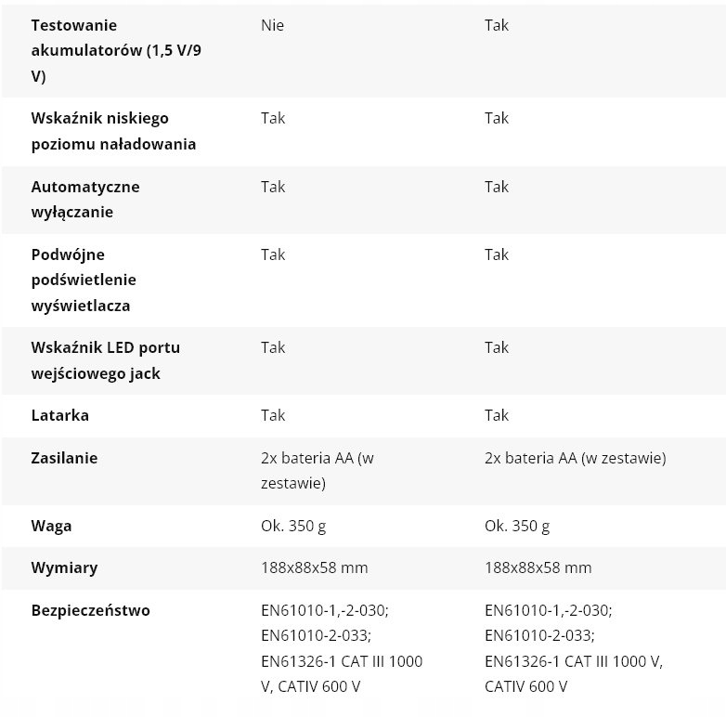The height and width of the screenshot is (717, 726).
Task: Select the "Zasilanie" row heading
Action: click(x=64, y=458)
